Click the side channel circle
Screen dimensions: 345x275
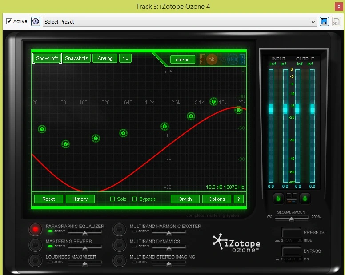(x=233, y=59)
